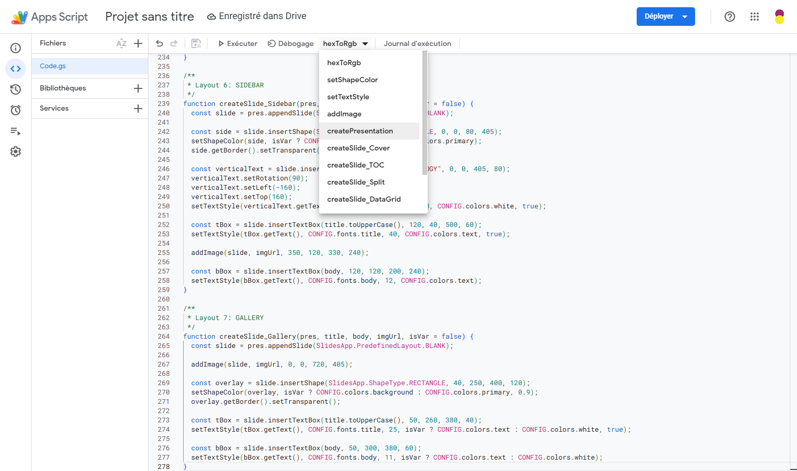Open the hexToRgb function selector dropdown
This screenshot has height=471, width=797.
(x=345, y=43)
